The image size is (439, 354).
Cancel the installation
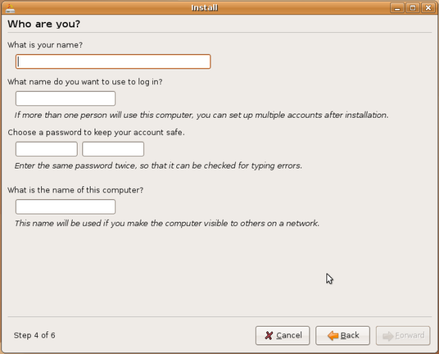(x=283, y=336)
